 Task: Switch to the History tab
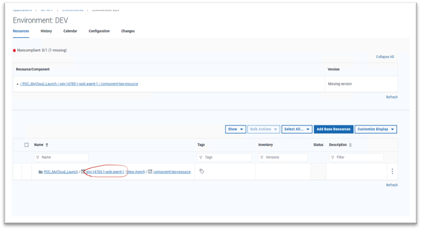(46, 31)
